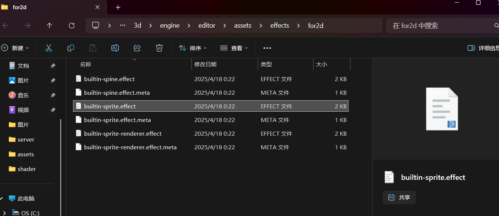Viewport: 499px width, 216px height.
Task: Unpin the 文档 folder from quick access
Action: [53, 66]
